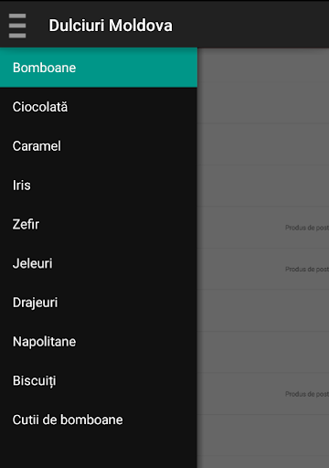
Task: Open the Drajeuri category
Action: click(99, 303)
